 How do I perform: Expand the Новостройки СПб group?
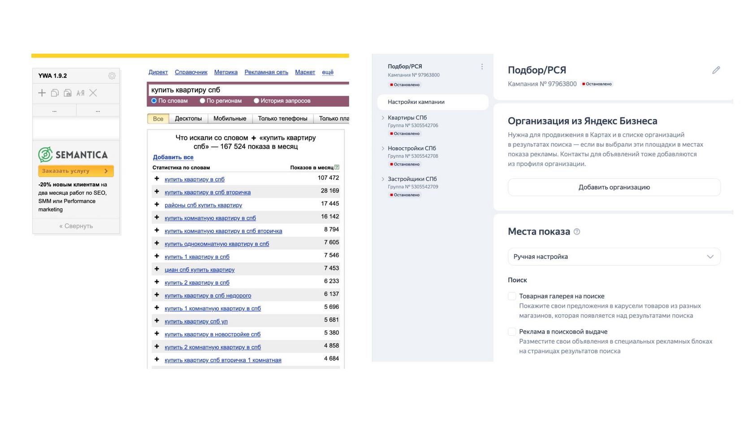pyautogui.click(x=383, y=148)
